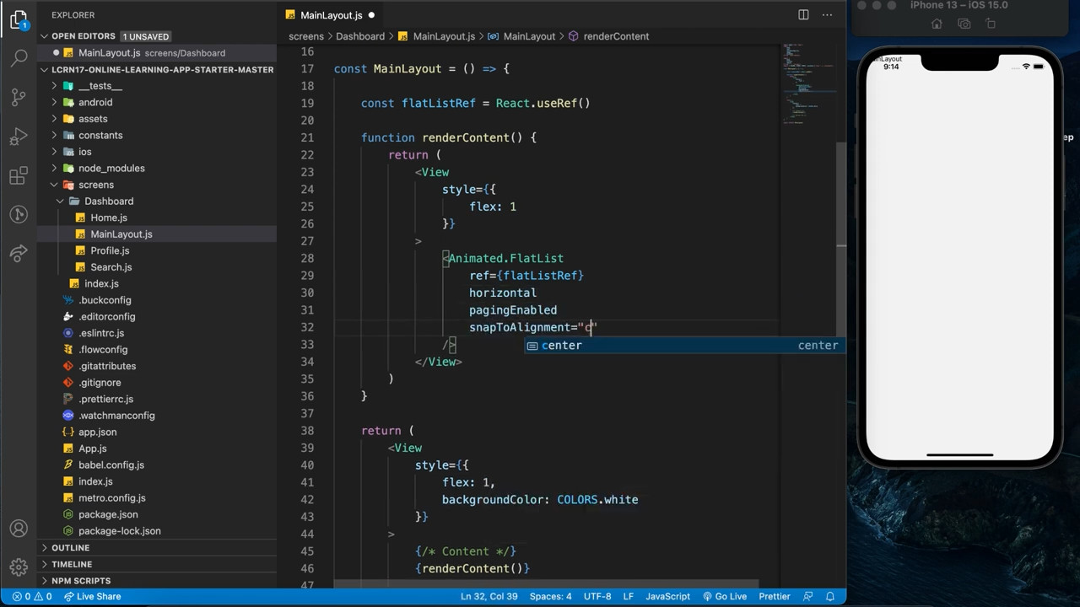
Task: Click the MainLayout symbol breadcrumb
Action: (x=521, y=36)
